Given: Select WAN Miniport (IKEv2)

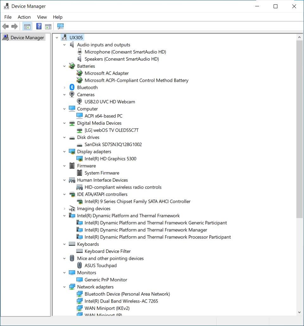Looking at the screenshot, I should (x=107, y=308).
